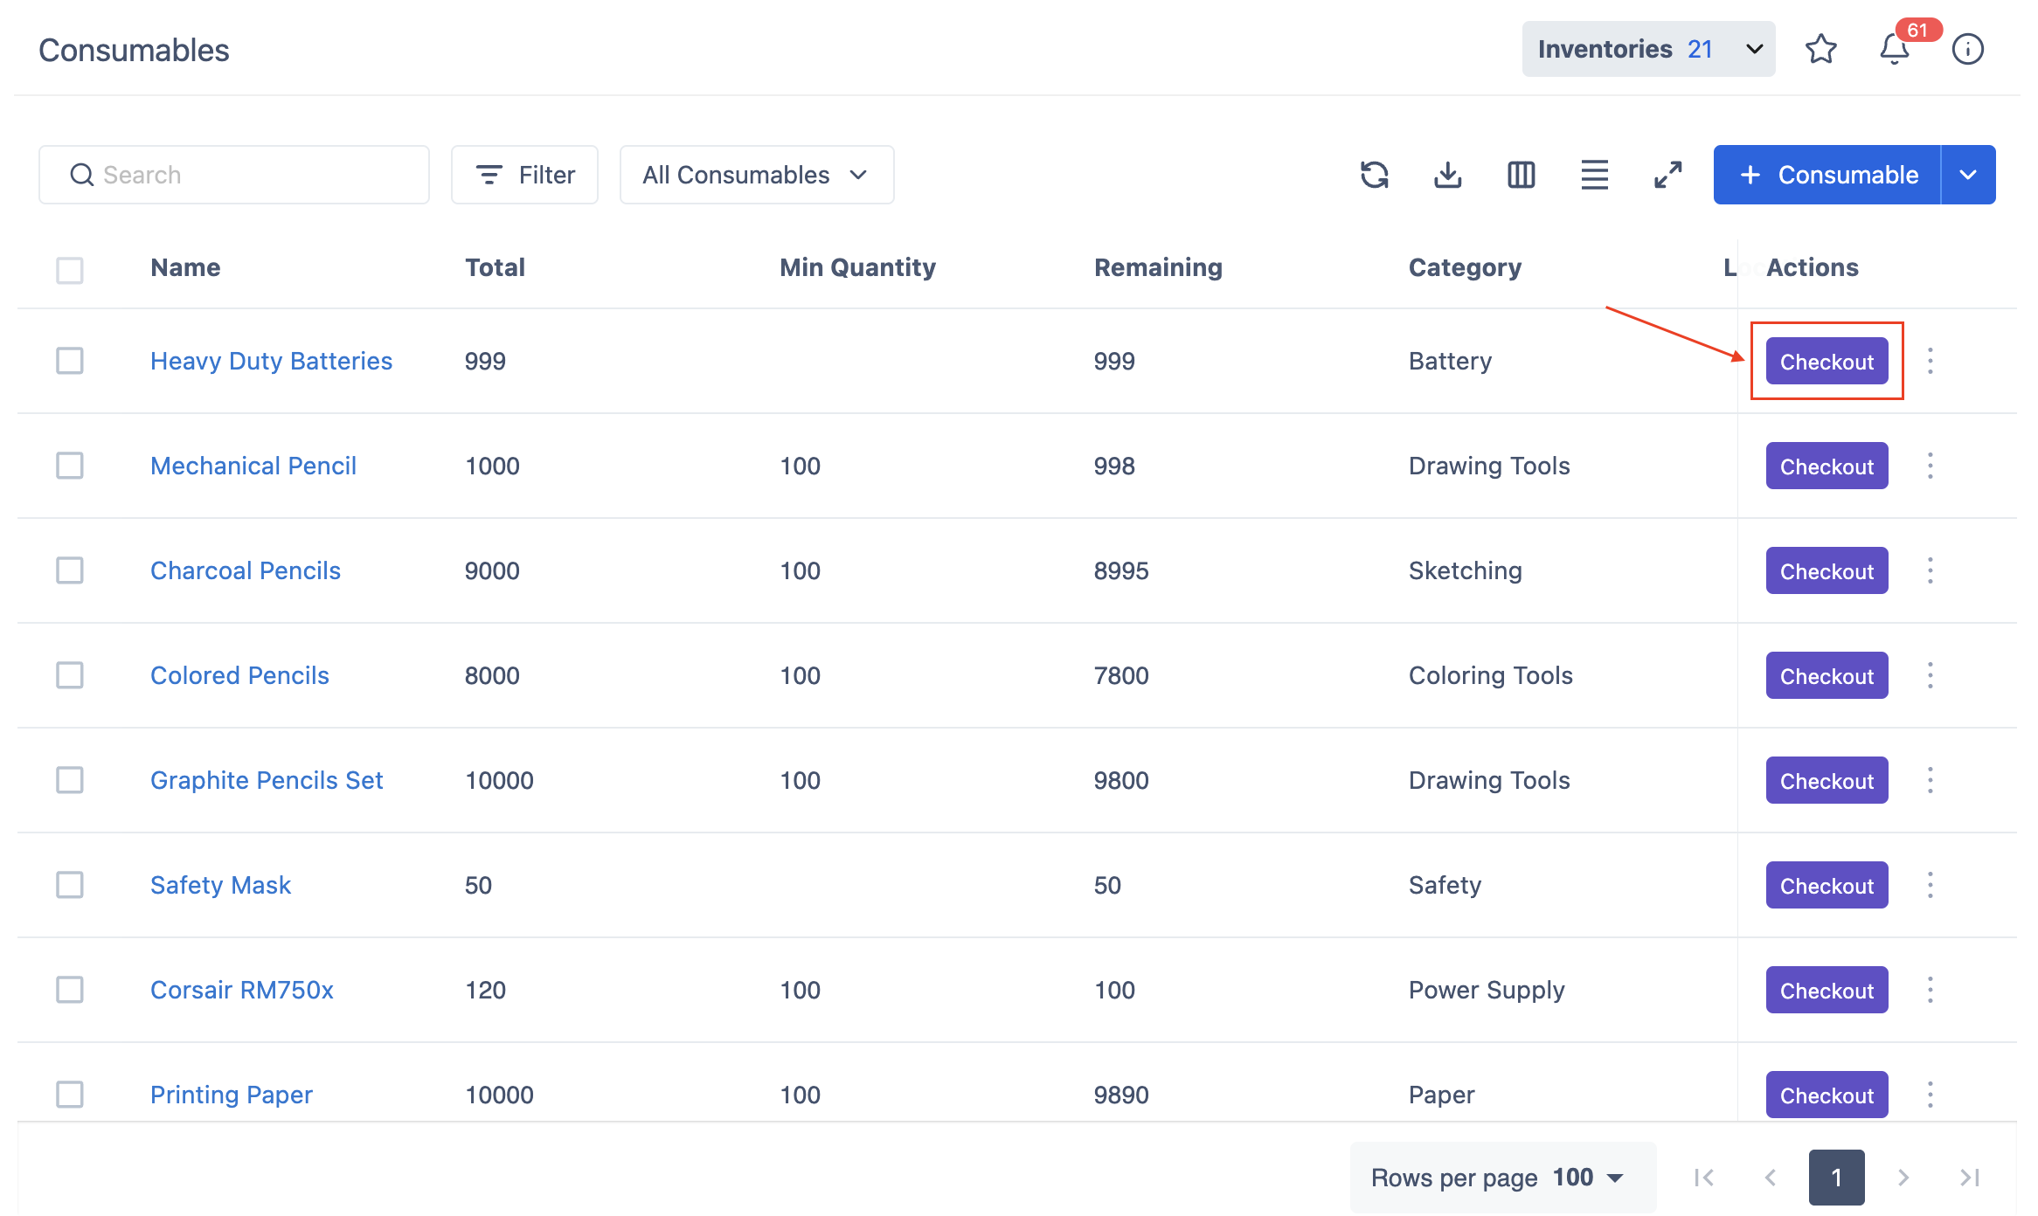Checkout the Charcoal Pencils item
Viewport: 2038px width, 1216px height.
(1826, 570)
